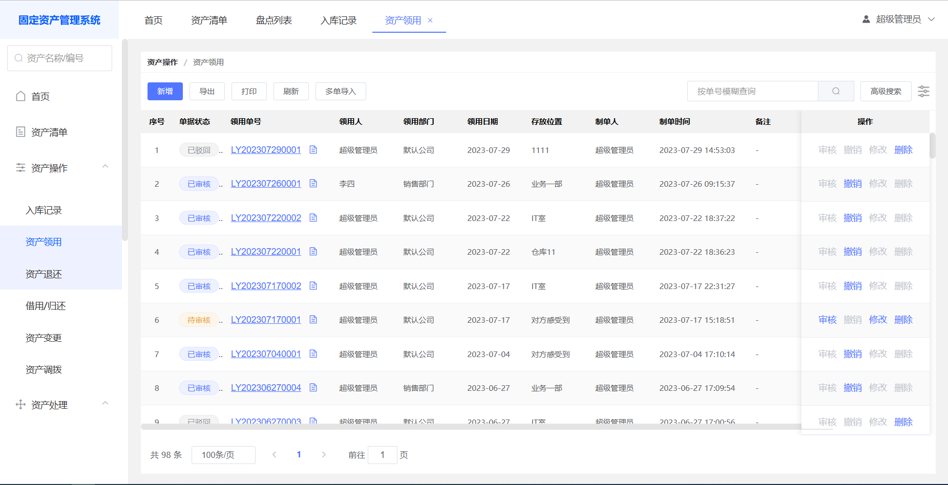Open the column settings filter icon
Screen dimensions: 948x485
923,92
